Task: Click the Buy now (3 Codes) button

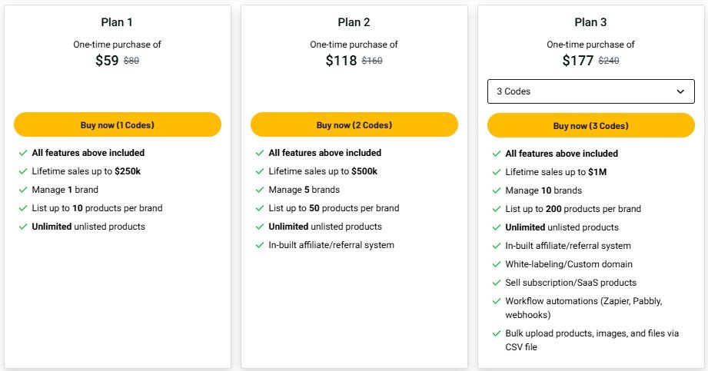Action: [590, 125]
